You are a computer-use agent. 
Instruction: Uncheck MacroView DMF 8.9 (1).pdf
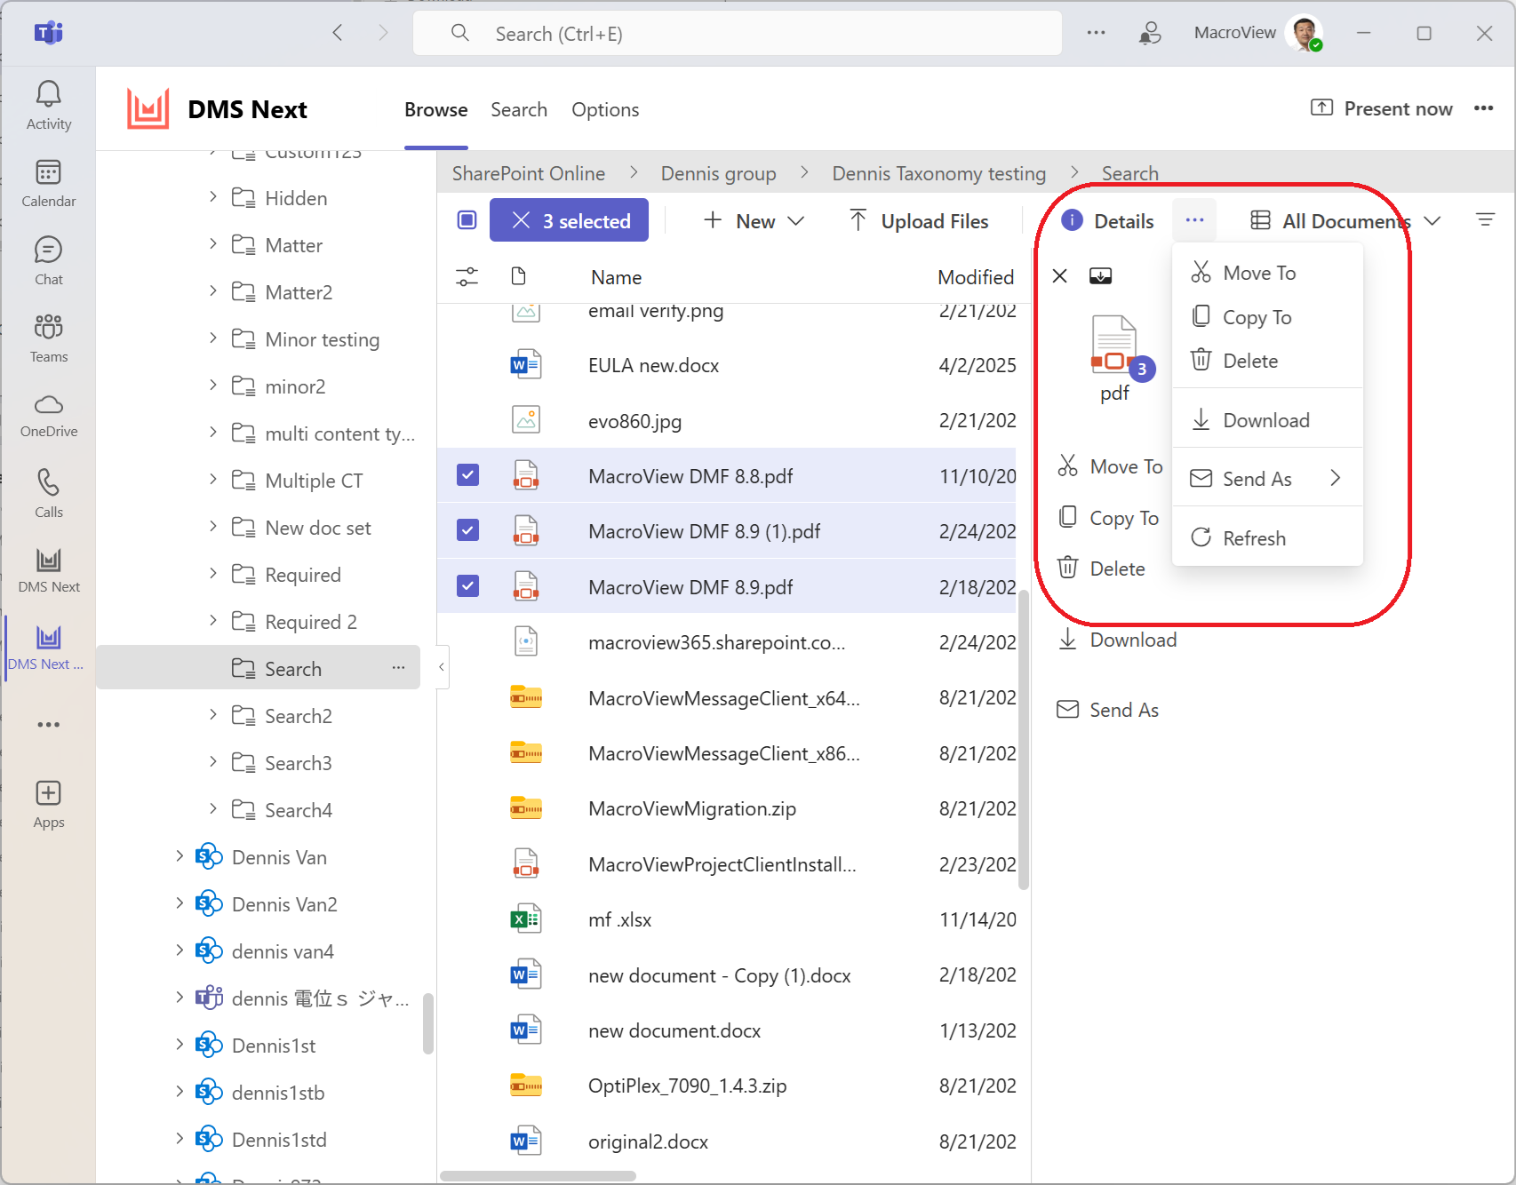click(467, 530)
